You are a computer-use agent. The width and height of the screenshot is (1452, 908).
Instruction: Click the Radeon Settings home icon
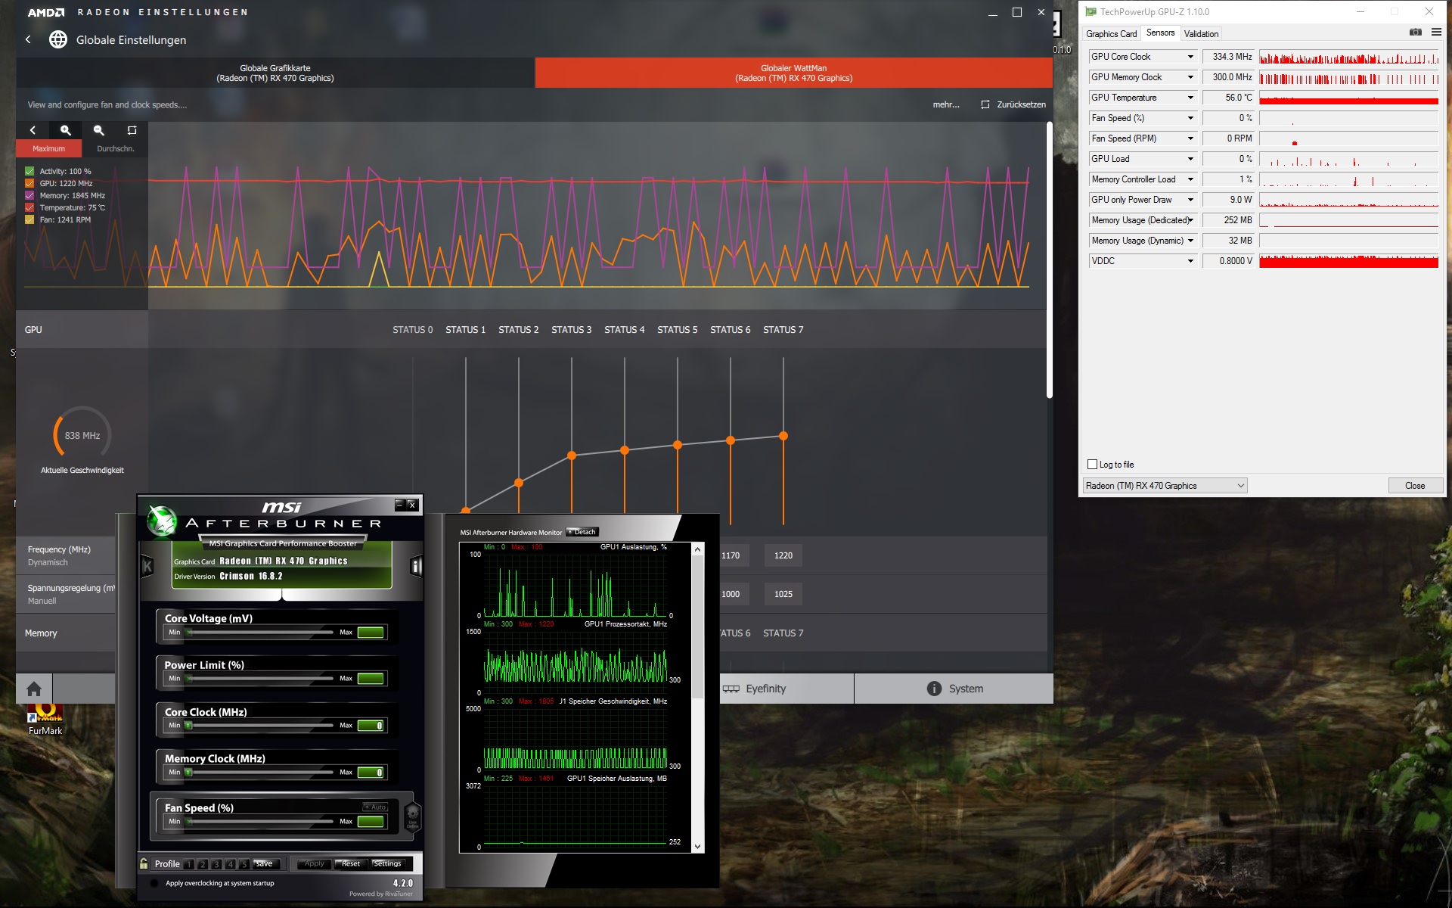click(34, 689)
